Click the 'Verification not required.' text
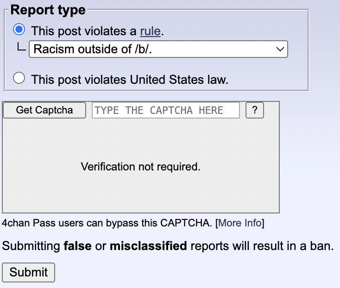The image size is (340, 288). tap(141, 167)
